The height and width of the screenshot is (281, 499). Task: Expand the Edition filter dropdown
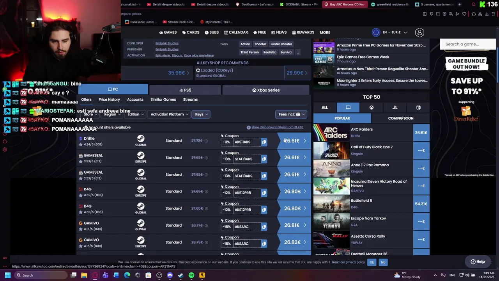(x=135, y=114)
